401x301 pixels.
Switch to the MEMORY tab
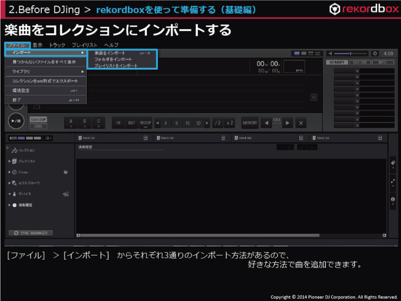(337, 62)
